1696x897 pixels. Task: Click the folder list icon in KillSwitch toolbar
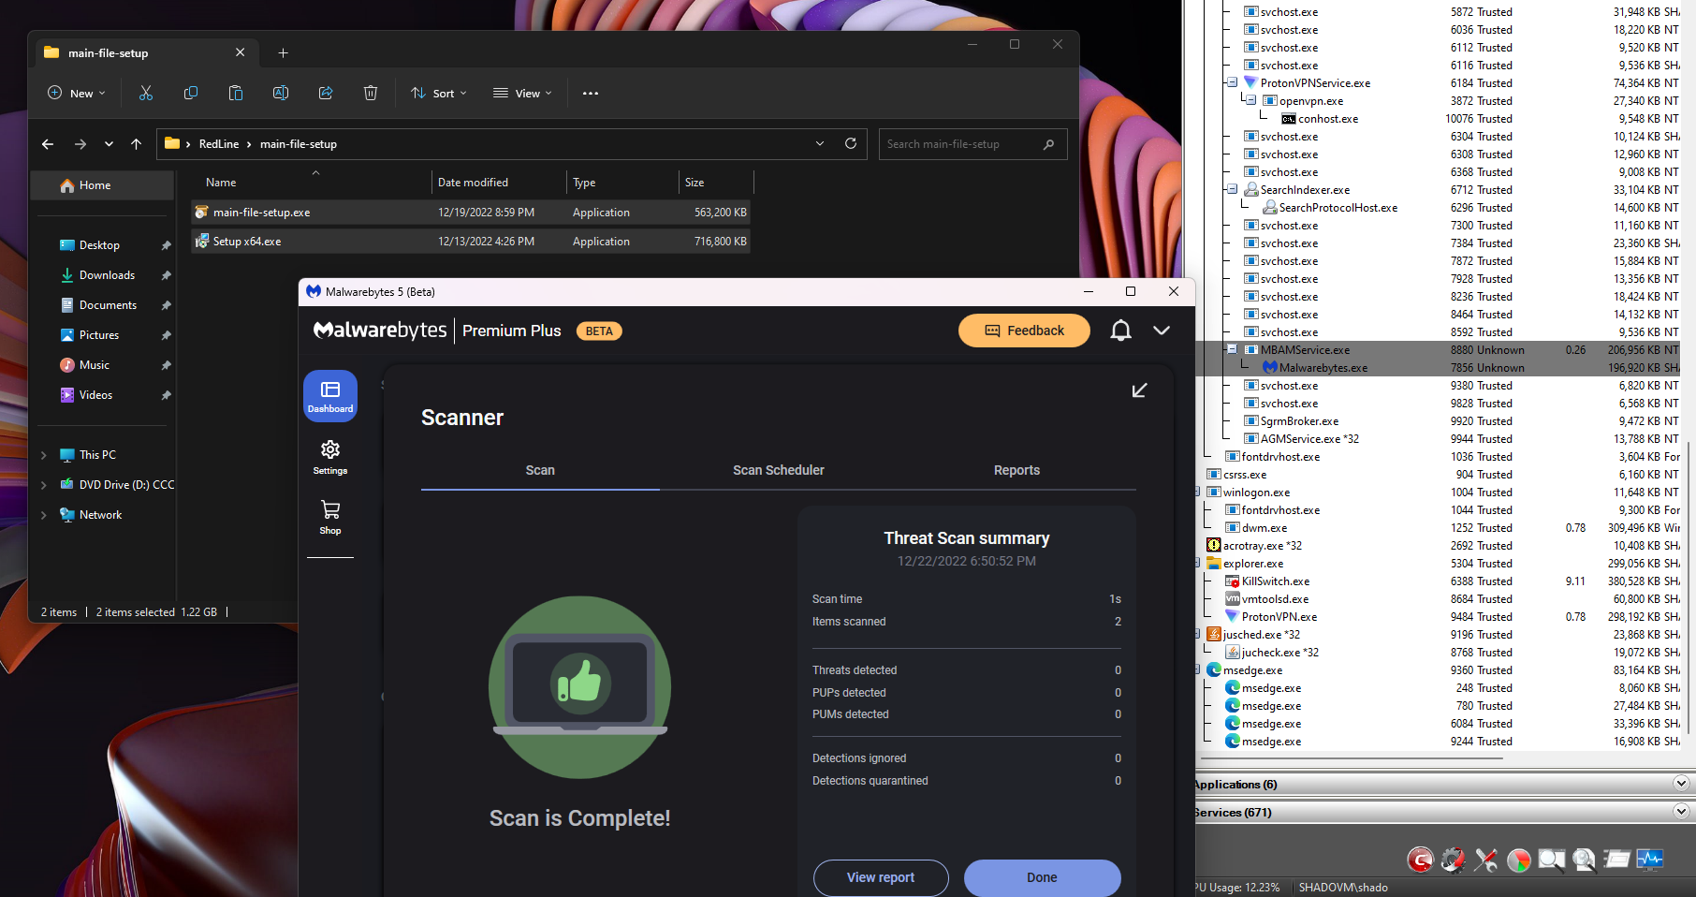(x=1617, y=859)
